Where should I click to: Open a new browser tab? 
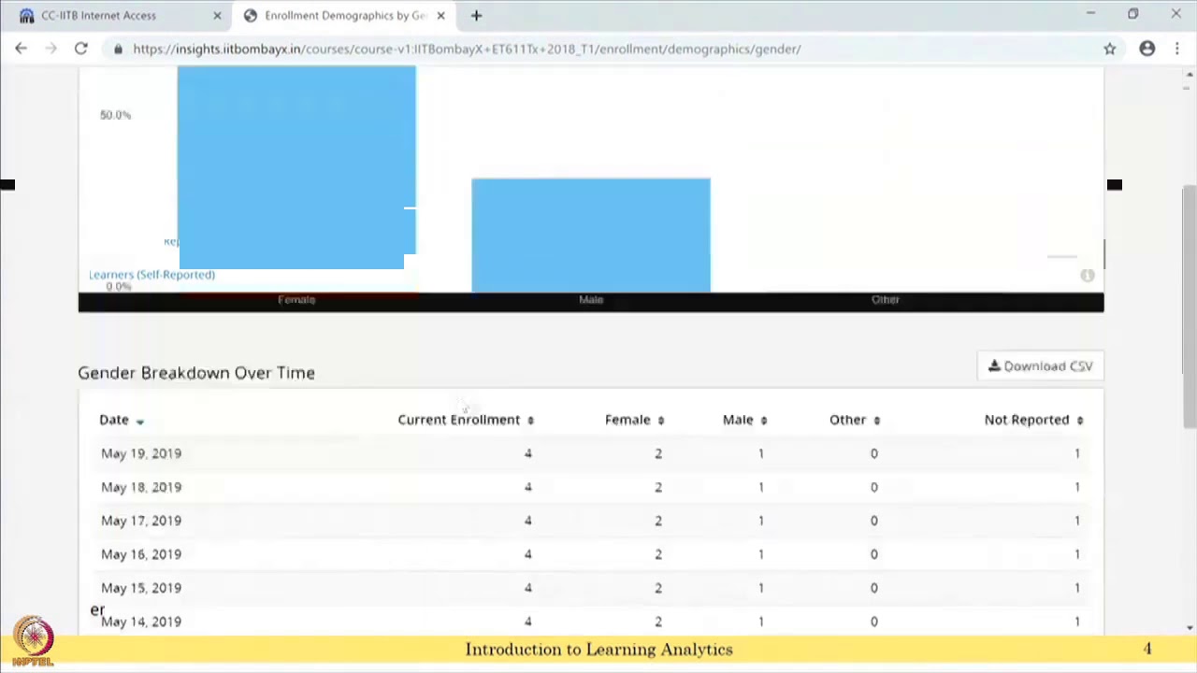tap(476, 15)
